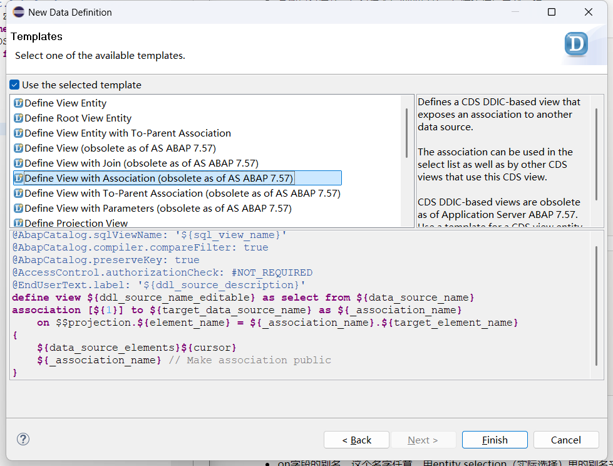Click the disabled Next button
Viewport: 613px width, 466px height.
(423, 440)
